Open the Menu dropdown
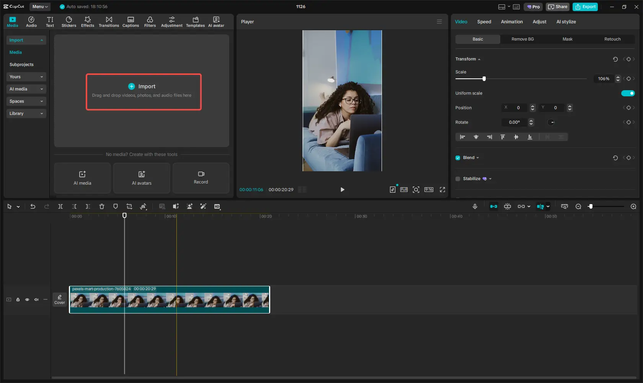The height and width of the screenshot is (383, 643). [x=39, y=6]
